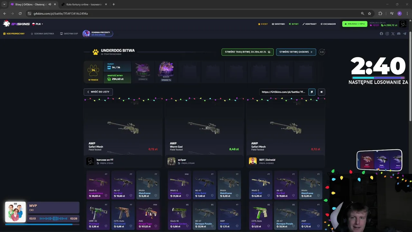Click the CZ75-Auto Eco skin card
Viewport: 412px width, 232px height.
pyautogui.click(x=260, y=216)
